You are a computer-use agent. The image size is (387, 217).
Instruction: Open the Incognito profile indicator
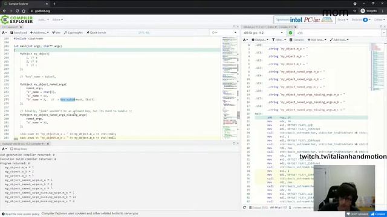[368, 11]
